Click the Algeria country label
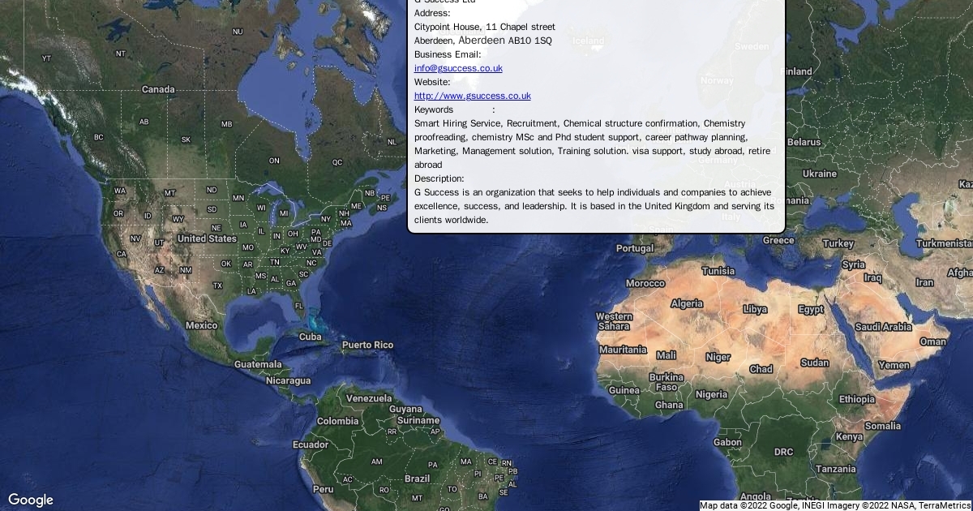The height and width of the screenshot is (511, 973). pos(687,303)
